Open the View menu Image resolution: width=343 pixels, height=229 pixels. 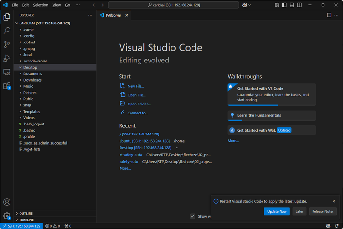tap(56, 5)
